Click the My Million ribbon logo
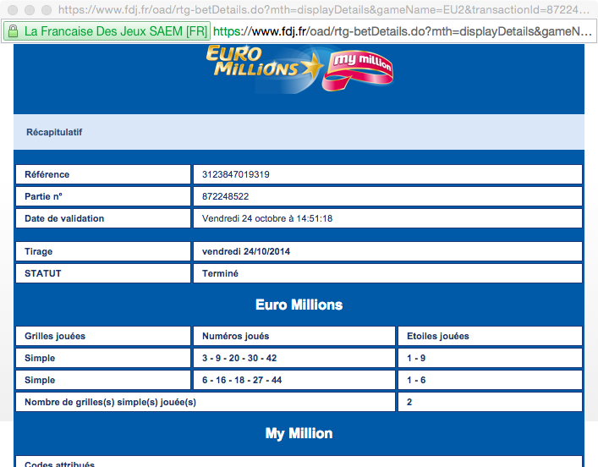The height and width of the screenshot is (467, 598). pyautogui.click(x=358, y=70)
